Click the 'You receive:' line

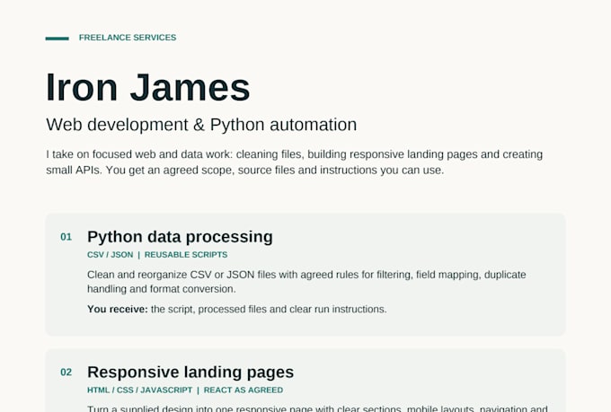click(x=237, y=309)
